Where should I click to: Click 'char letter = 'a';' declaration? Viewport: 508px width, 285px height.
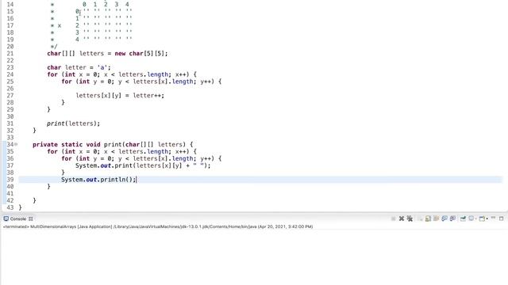79,67
